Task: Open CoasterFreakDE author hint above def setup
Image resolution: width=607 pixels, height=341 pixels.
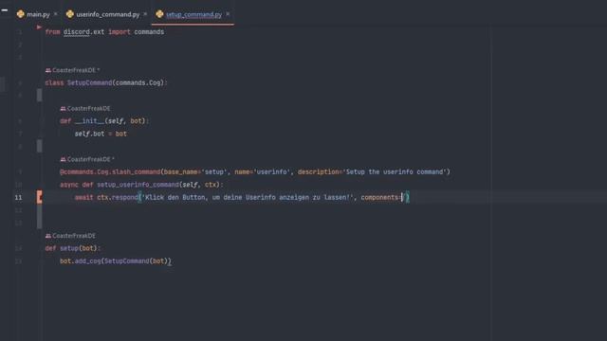Action: pos(70,236)
